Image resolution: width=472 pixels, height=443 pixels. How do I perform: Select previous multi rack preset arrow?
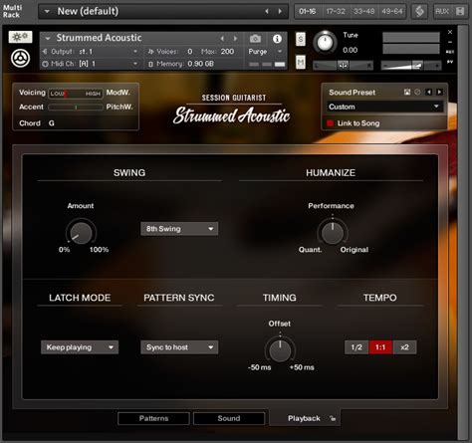point(267,11)
